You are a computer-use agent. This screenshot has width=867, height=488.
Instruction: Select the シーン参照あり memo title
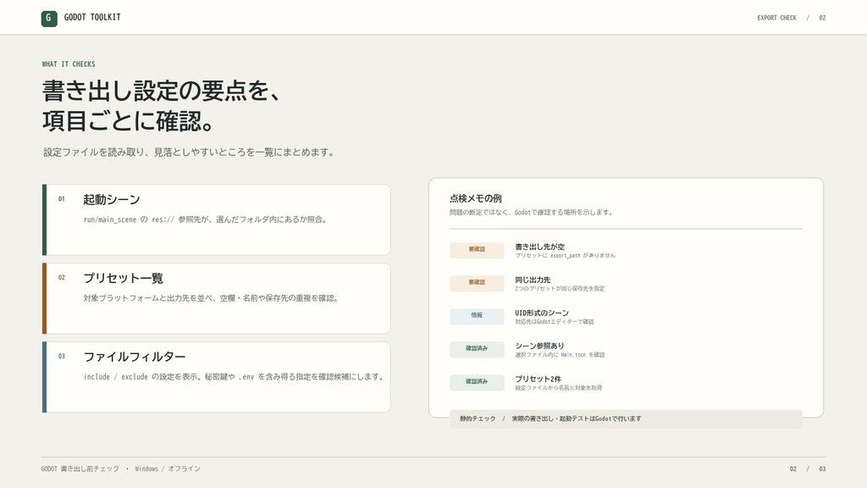tap(539, 346)
